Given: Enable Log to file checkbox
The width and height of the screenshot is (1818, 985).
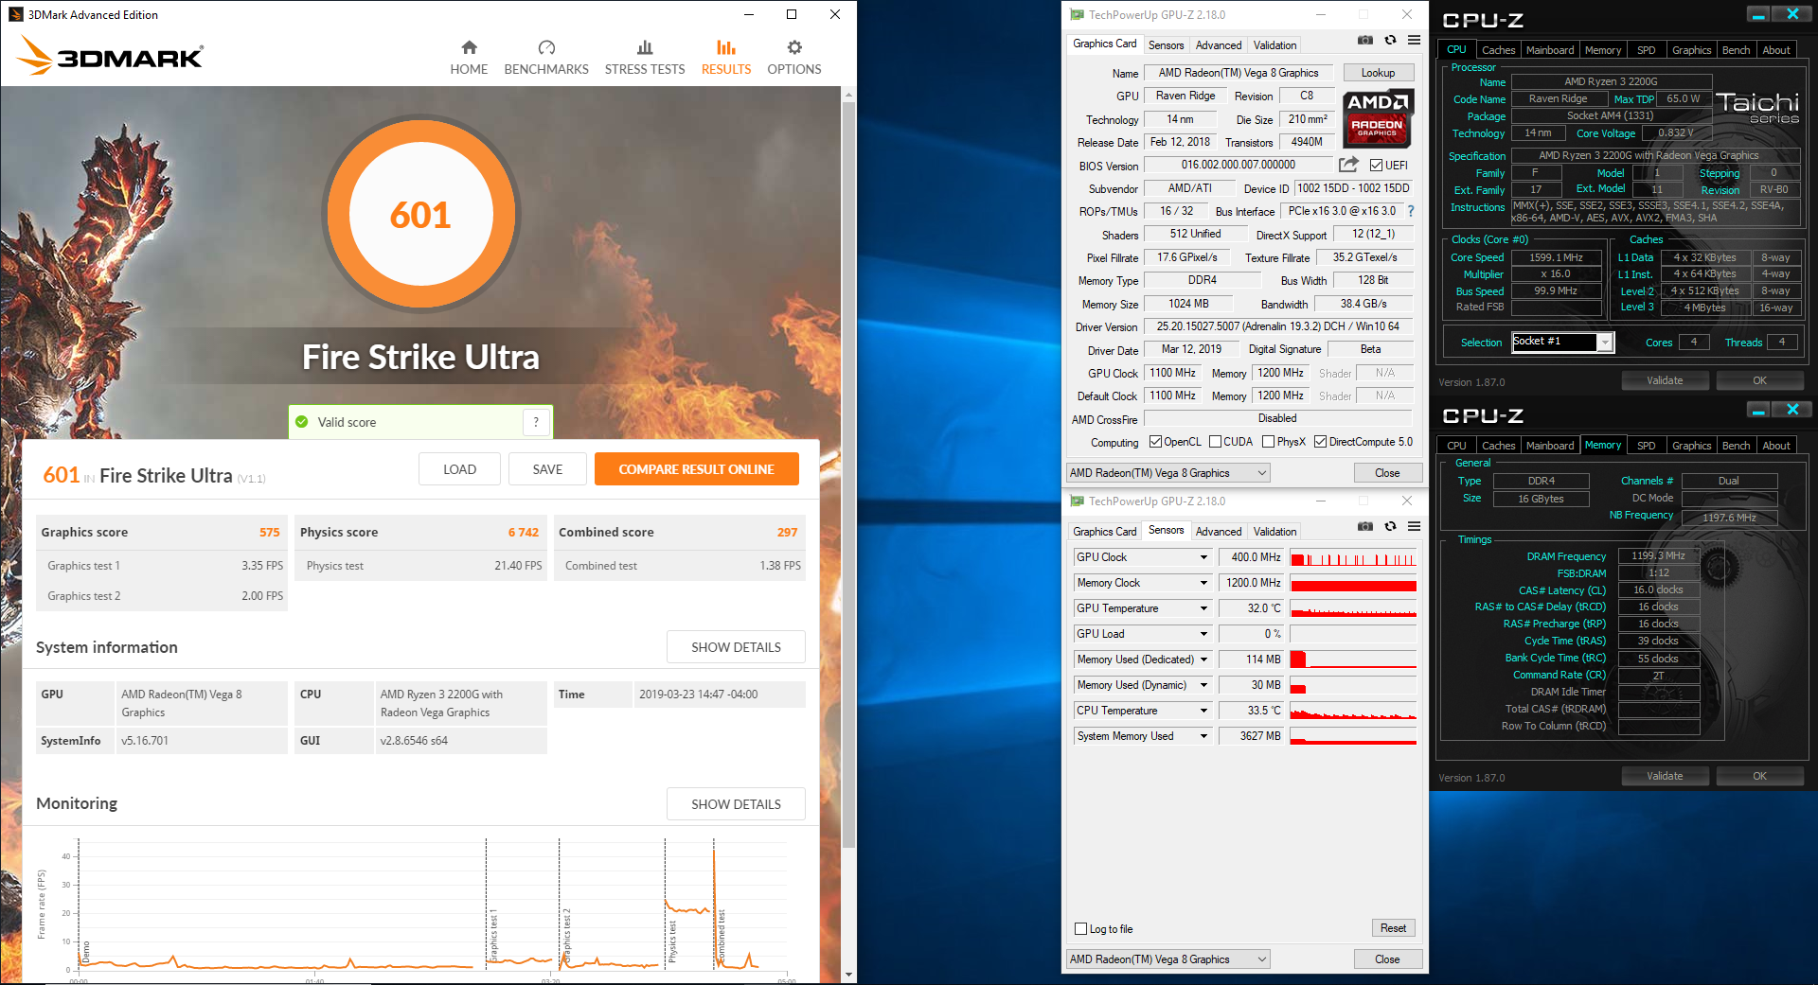Looking at the screenshot, I should pyautogui.click(x=1080, y=929).
